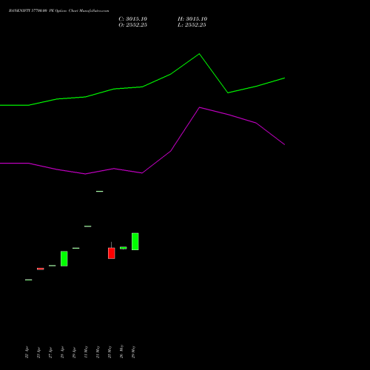
Task: Click the high value H: 3015.10
Action: 192,19
